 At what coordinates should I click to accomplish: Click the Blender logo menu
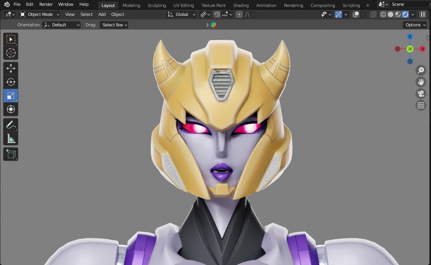coord(7,4)
